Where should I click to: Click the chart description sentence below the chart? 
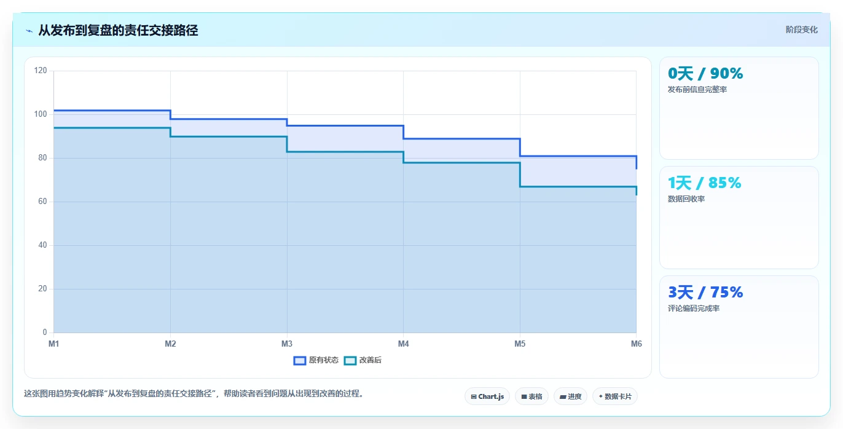pyautogui.click(x=194, y=394)
